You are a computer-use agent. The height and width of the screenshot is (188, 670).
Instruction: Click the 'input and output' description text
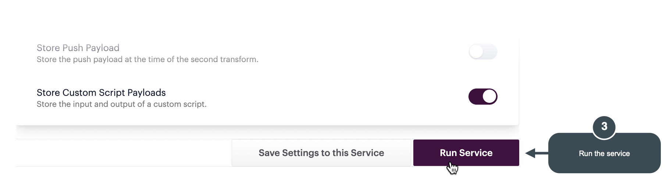point(121,104)
